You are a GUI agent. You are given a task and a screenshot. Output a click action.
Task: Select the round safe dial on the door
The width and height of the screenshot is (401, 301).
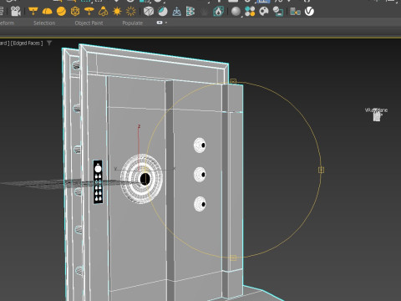pos(142,179)
